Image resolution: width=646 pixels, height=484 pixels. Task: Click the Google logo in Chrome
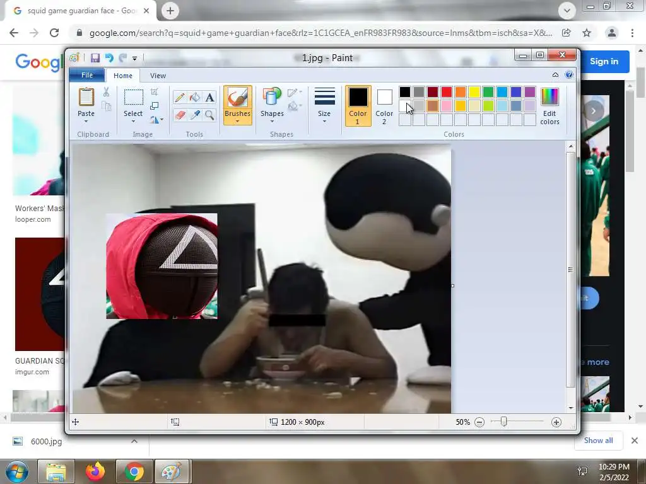click(x=39, y=62)
